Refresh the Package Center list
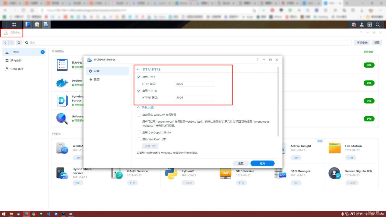This screenshot has width=386, height=217. 19,43
